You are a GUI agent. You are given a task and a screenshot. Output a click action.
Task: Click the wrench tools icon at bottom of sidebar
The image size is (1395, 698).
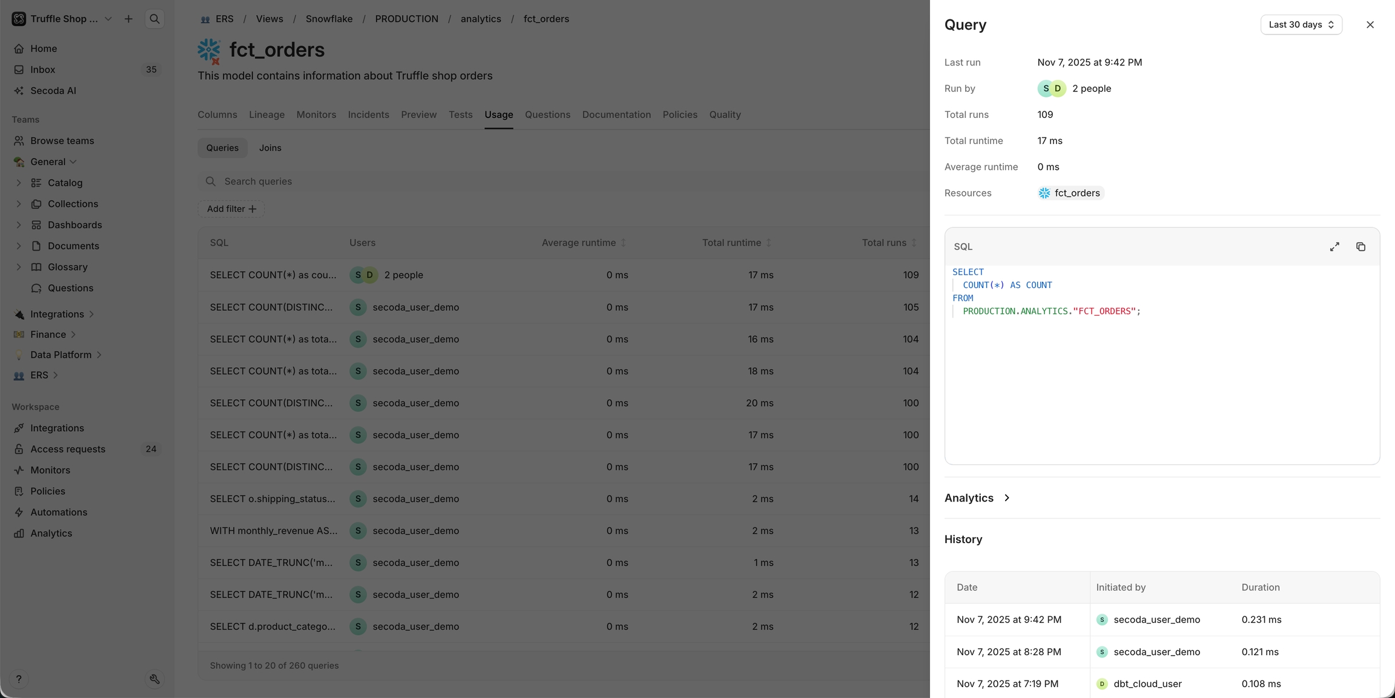point(154,679)
